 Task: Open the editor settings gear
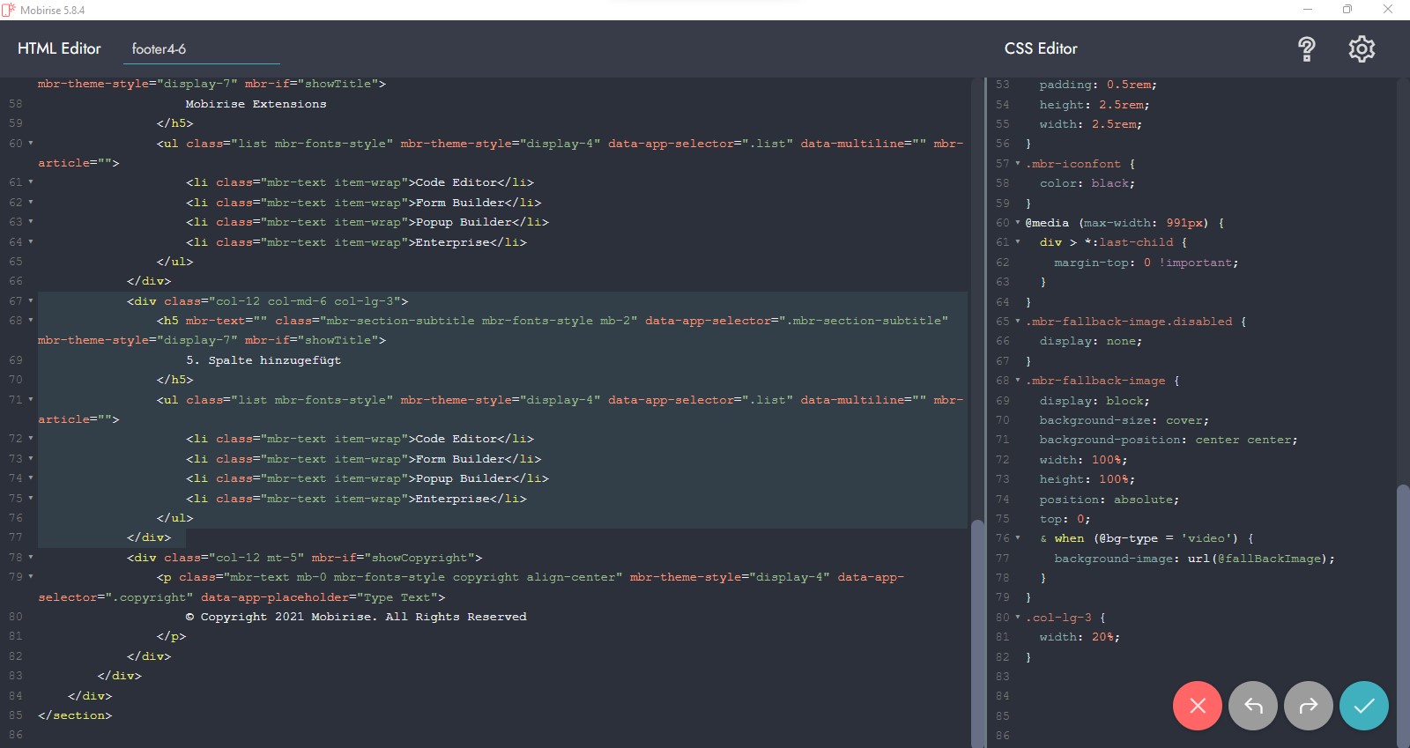point(1362,49)
